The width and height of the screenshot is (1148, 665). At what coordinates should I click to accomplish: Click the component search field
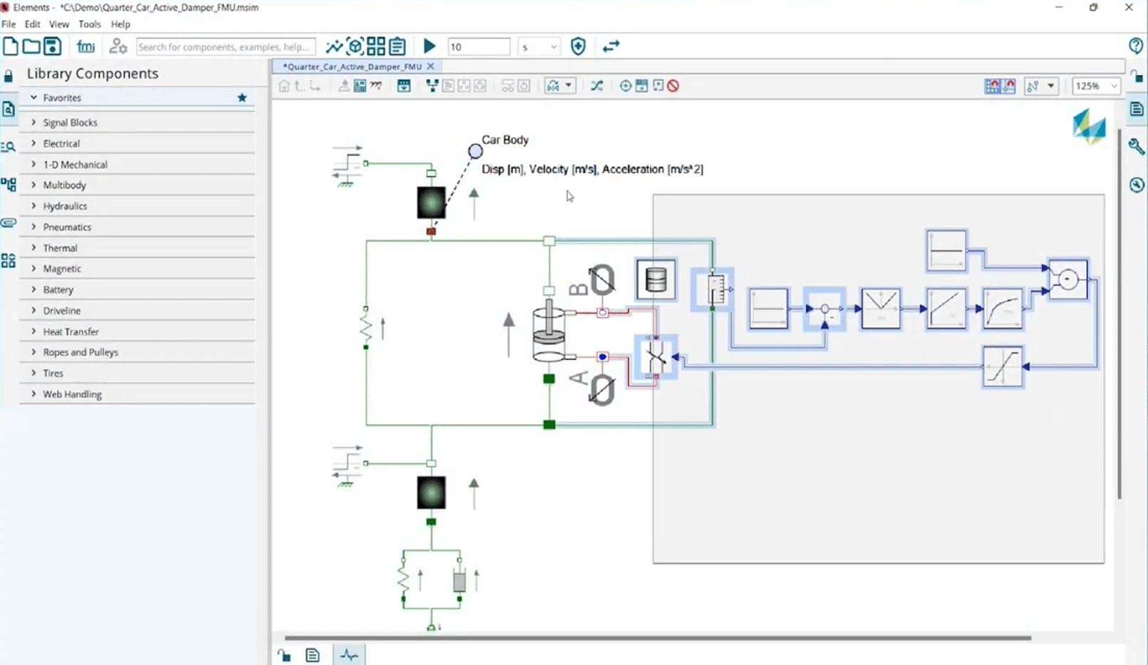pyautogui.click(x=225, y=47)
